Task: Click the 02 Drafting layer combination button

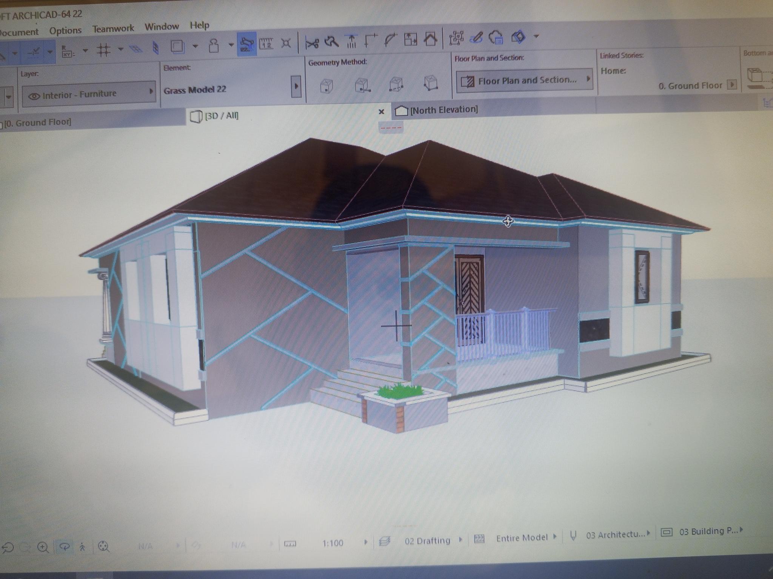Action: pyautogui.click(x=427, y=541)
